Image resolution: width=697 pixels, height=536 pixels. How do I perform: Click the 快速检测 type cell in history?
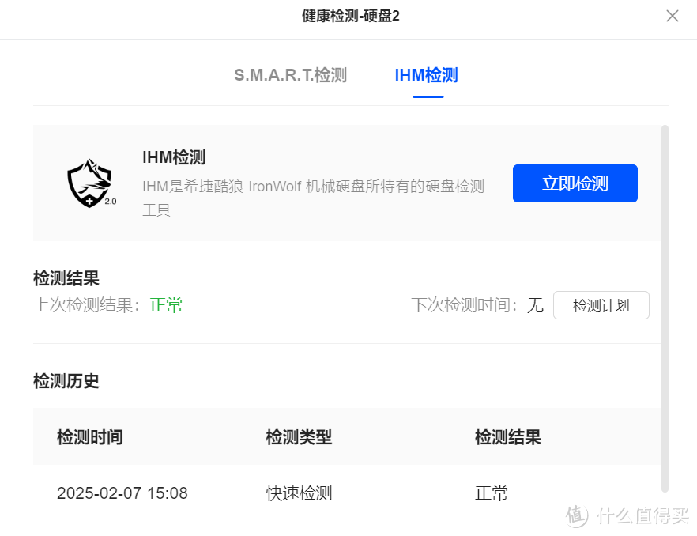299,493
